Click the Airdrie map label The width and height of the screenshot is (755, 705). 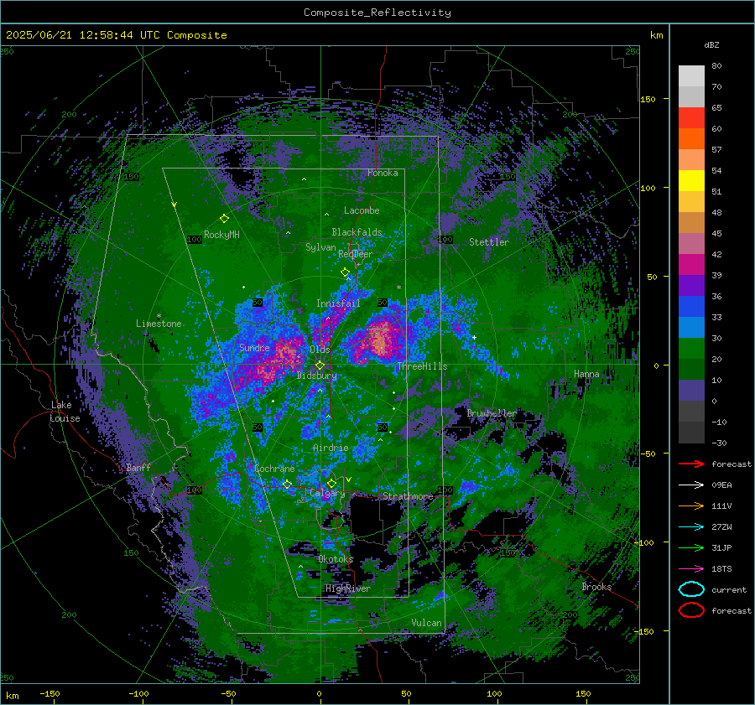[331, 448]
